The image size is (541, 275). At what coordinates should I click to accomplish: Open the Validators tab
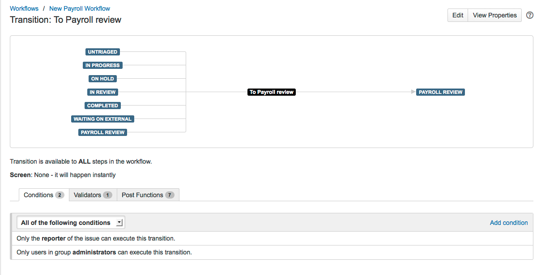coord(93,195)
